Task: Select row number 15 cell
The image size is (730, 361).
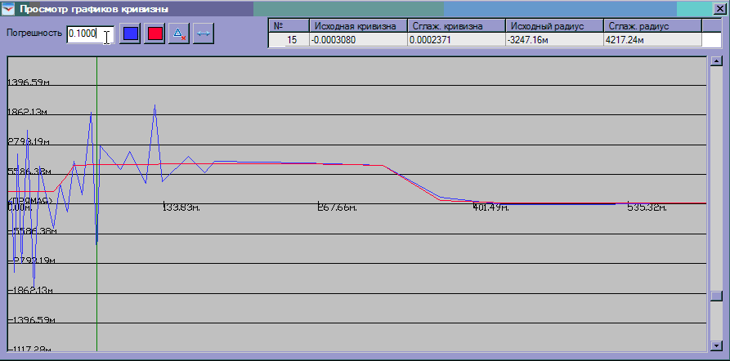Action: (289, 39)
